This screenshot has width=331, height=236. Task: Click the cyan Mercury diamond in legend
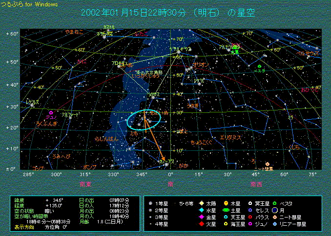pos(202,209)
